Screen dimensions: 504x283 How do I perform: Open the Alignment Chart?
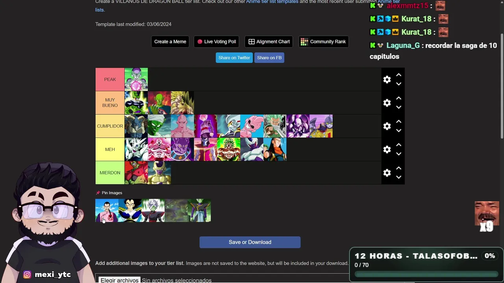[269, 42]
